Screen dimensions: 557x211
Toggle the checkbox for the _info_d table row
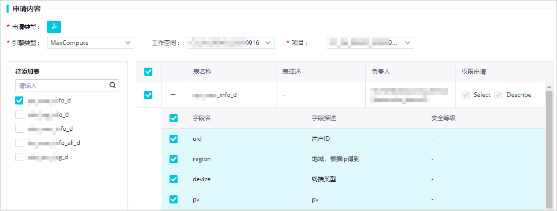148,95
